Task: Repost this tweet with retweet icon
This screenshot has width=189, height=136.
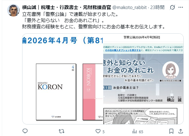Action: pyautogui.click(x=61, y=131)
